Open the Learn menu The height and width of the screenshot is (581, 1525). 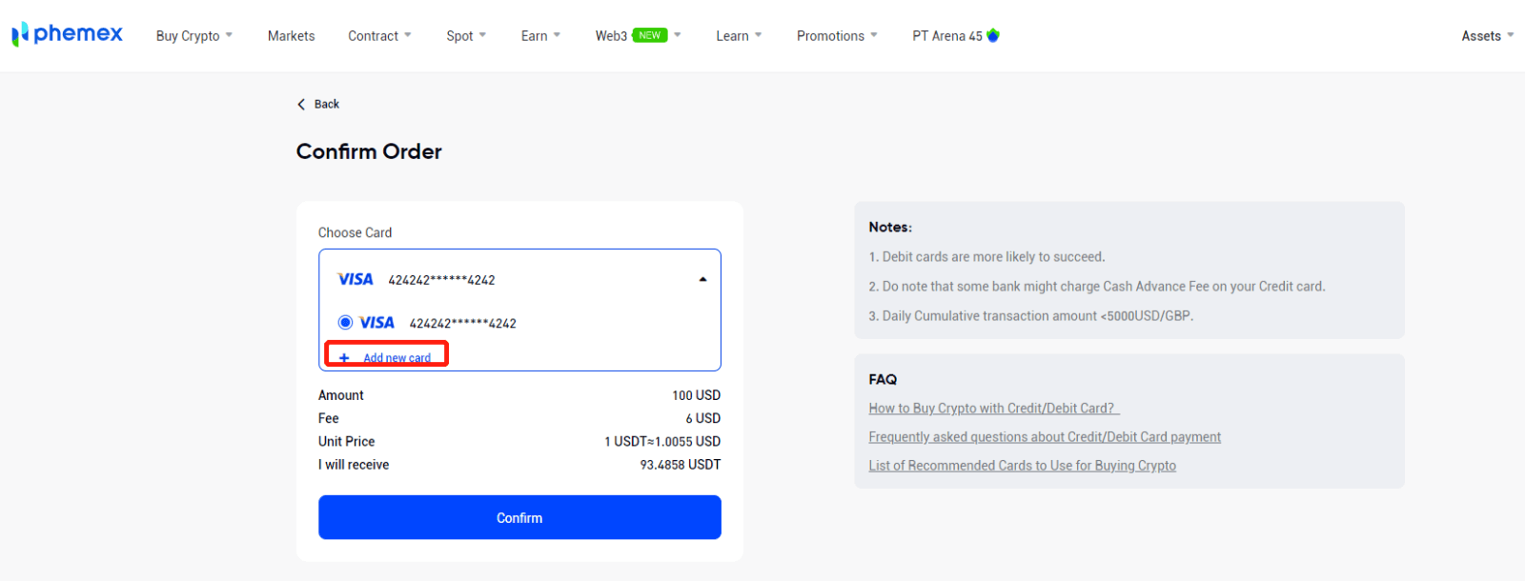[x=739, y=36]
